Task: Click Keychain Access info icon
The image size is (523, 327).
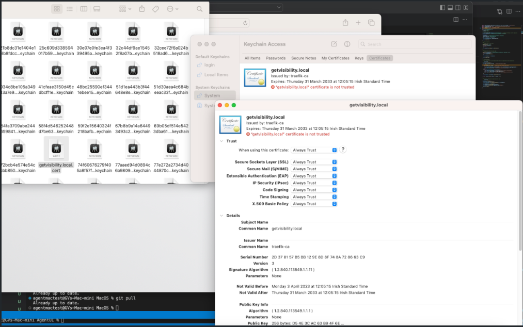Action: click(x=347, y=44)
